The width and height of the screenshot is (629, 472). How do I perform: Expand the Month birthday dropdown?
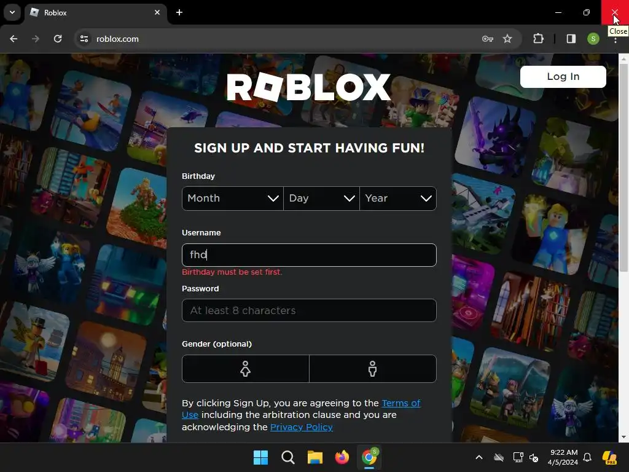[233, 199]
